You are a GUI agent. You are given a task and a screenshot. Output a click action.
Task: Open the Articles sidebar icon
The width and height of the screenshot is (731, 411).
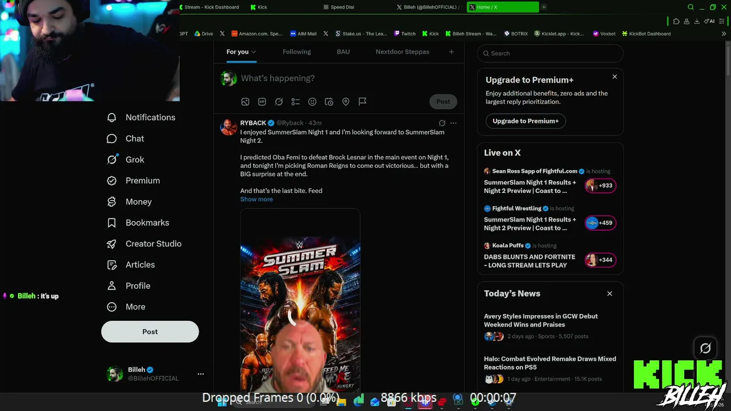tap(112, 265)
